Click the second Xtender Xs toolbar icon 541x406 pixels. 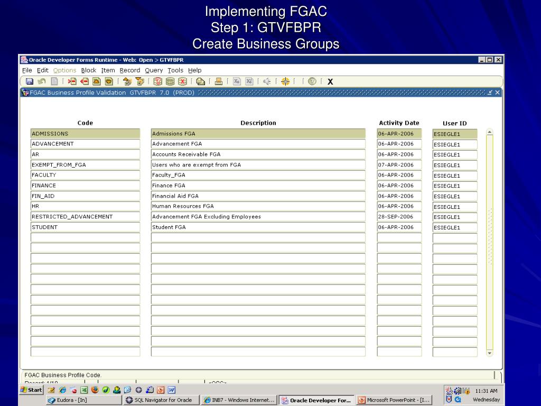(249, 81)
